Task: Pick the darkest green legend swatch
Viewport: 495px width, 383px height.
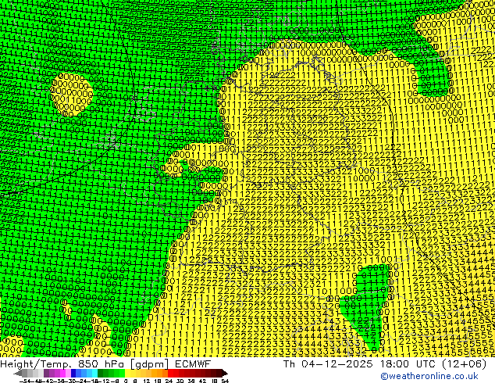Action: coord(101,373)
